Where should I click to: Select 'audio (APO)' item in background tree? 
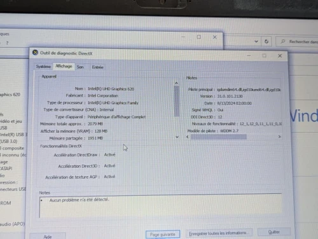13,224
